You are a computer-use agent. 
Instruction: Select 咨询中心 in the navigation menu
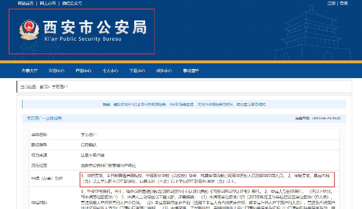(x=57, y=71)
